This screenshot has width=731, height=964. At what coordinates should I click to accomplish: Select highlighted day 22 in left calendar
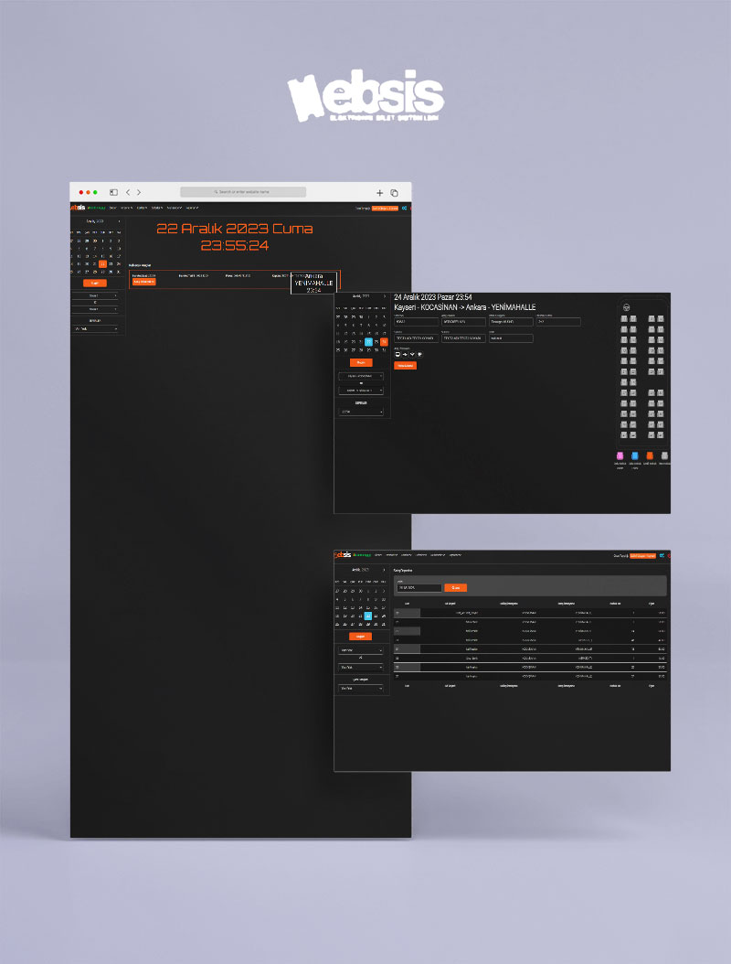tap(103, 263)
